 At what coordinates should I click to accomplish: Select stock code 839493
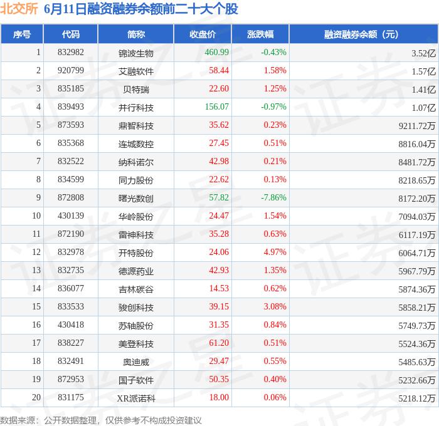click(70, 107)
